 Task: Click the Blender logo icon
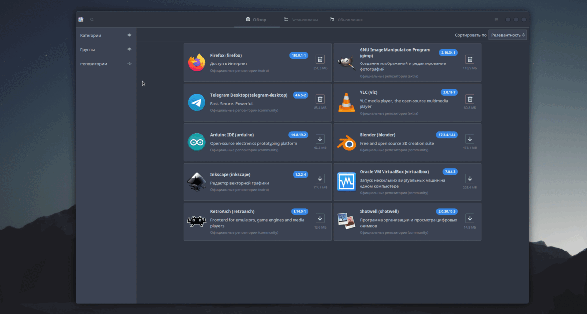tap(346, 142)
